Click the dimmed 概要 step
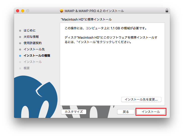184x138 pixels. [27, 68]
